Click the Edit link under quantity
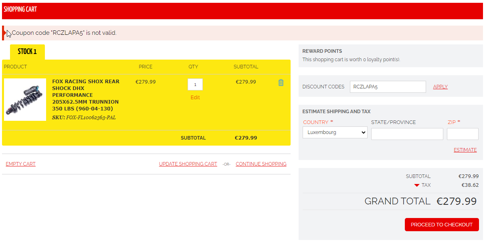The width and height of the screenshot is (485, 244). 195,98
